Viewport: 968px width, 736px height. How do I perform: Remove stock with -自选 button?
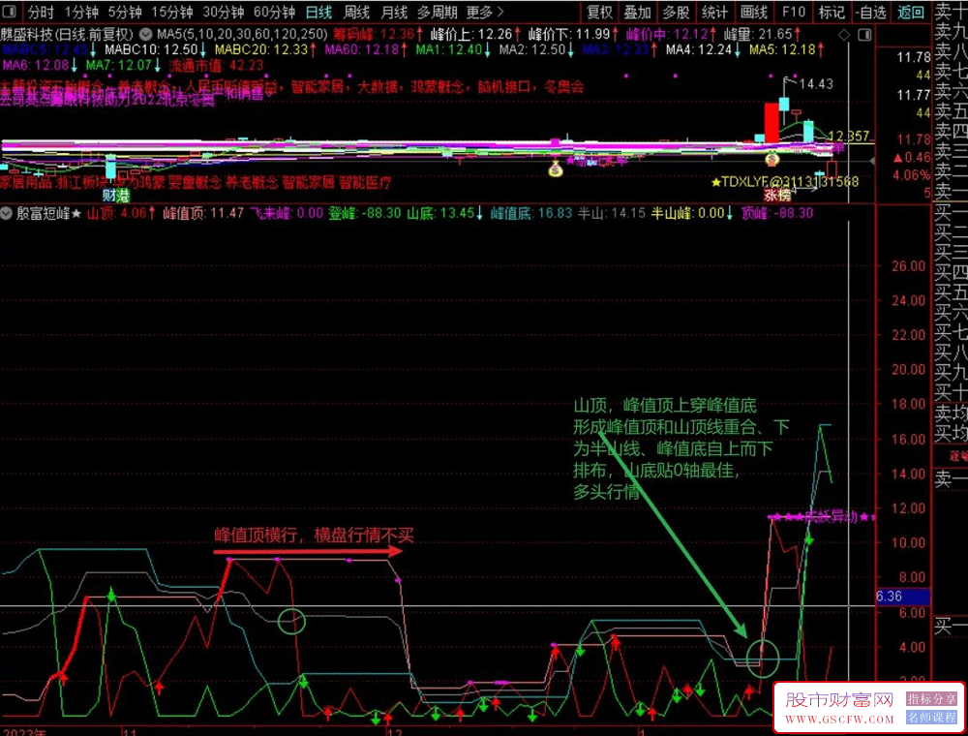tap(871, 12)
